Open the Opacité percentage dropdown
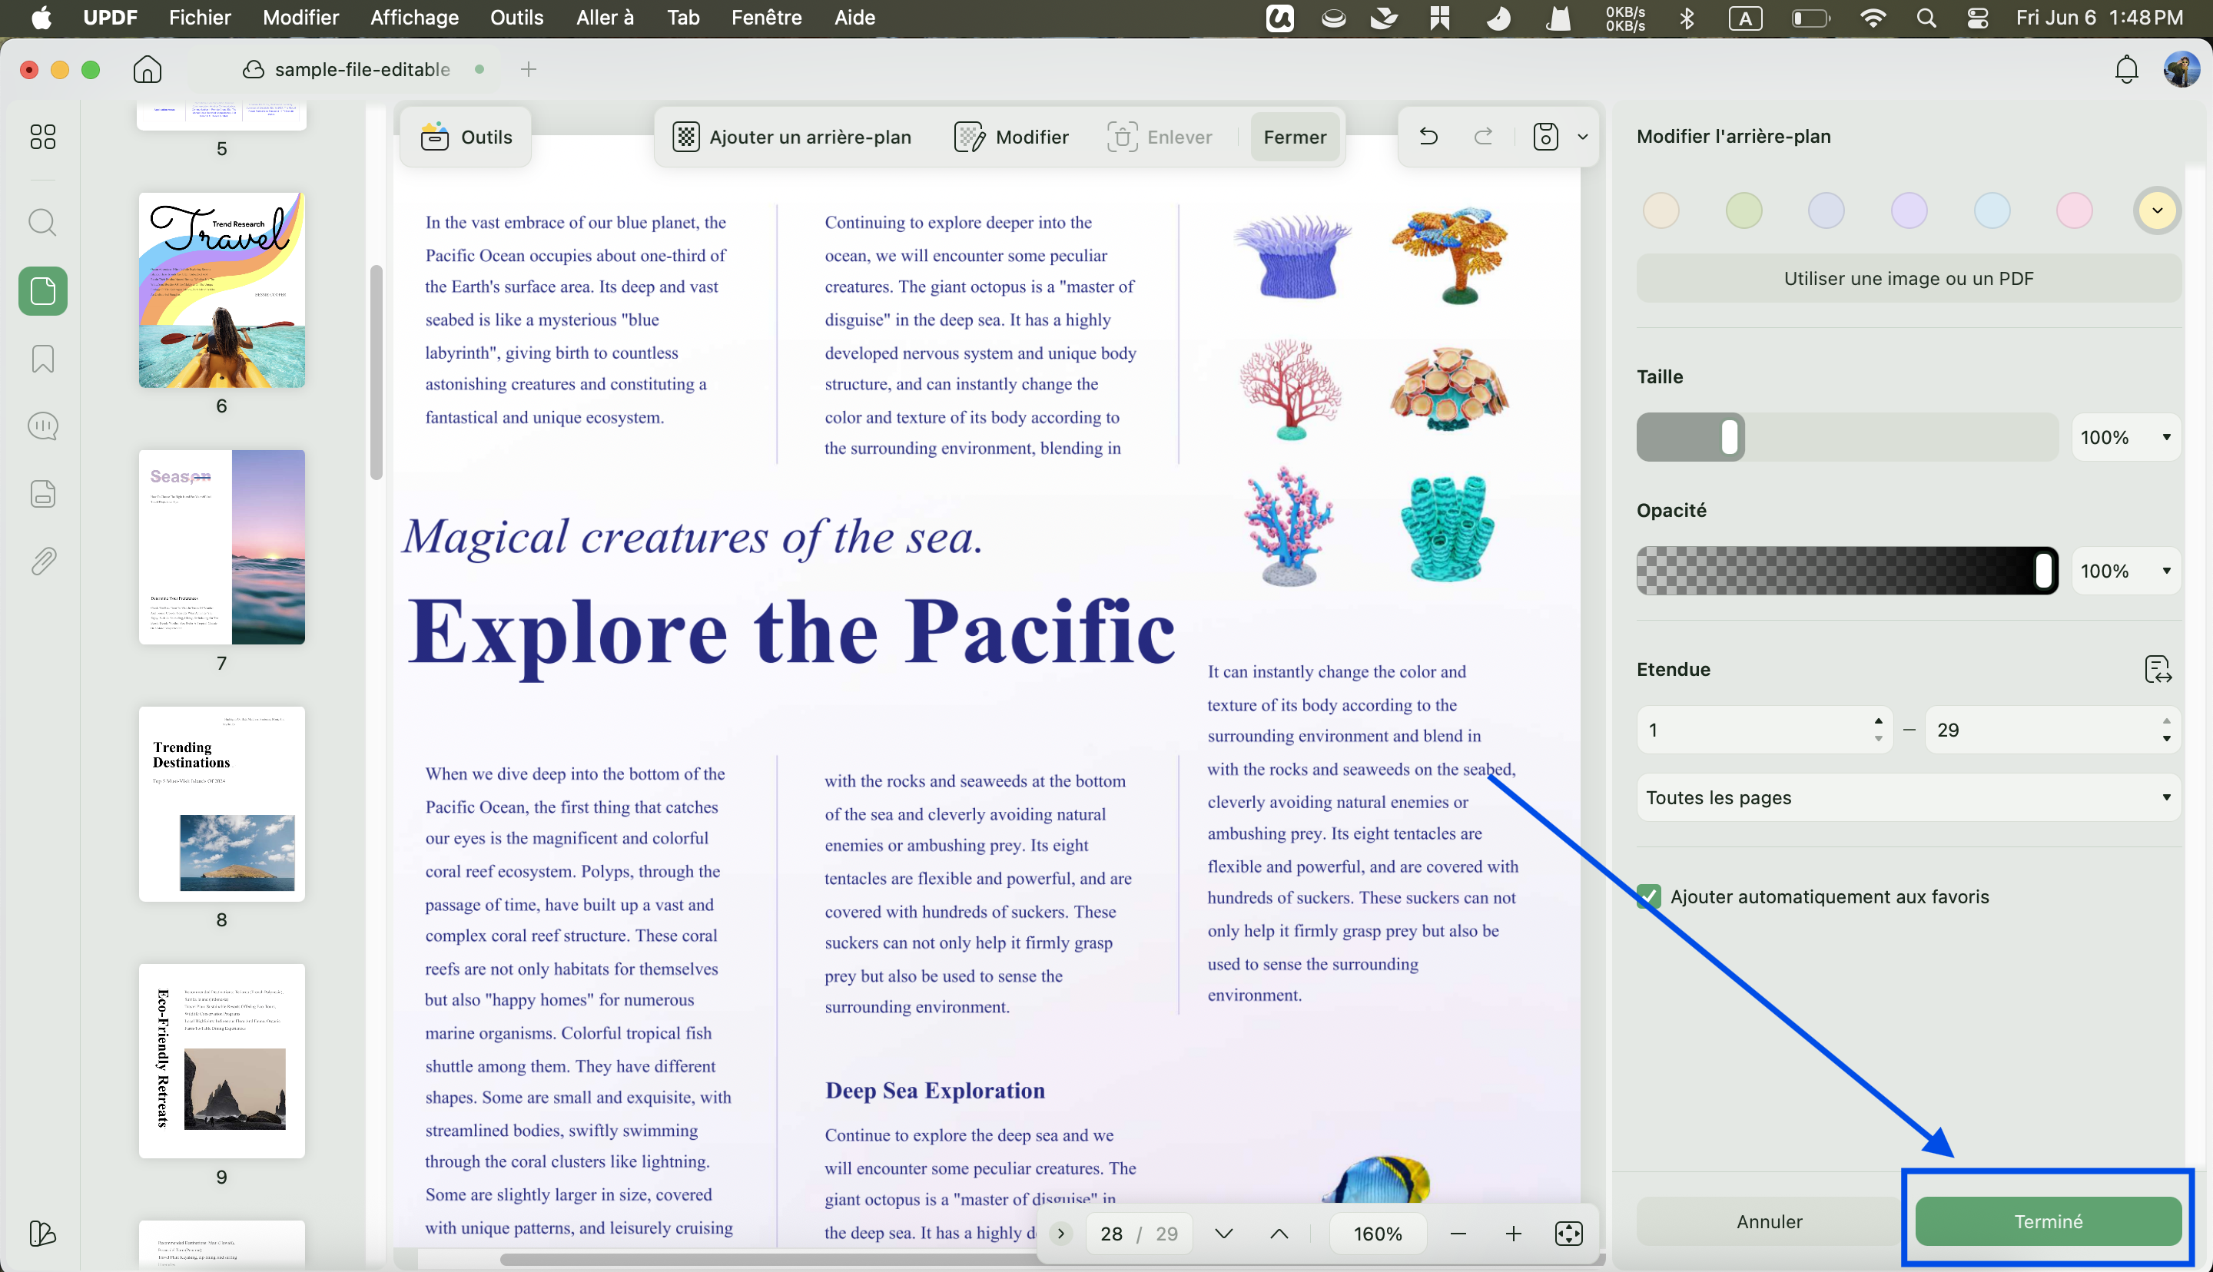This screenshot has height=1272, width=2213. [2125, 571]
